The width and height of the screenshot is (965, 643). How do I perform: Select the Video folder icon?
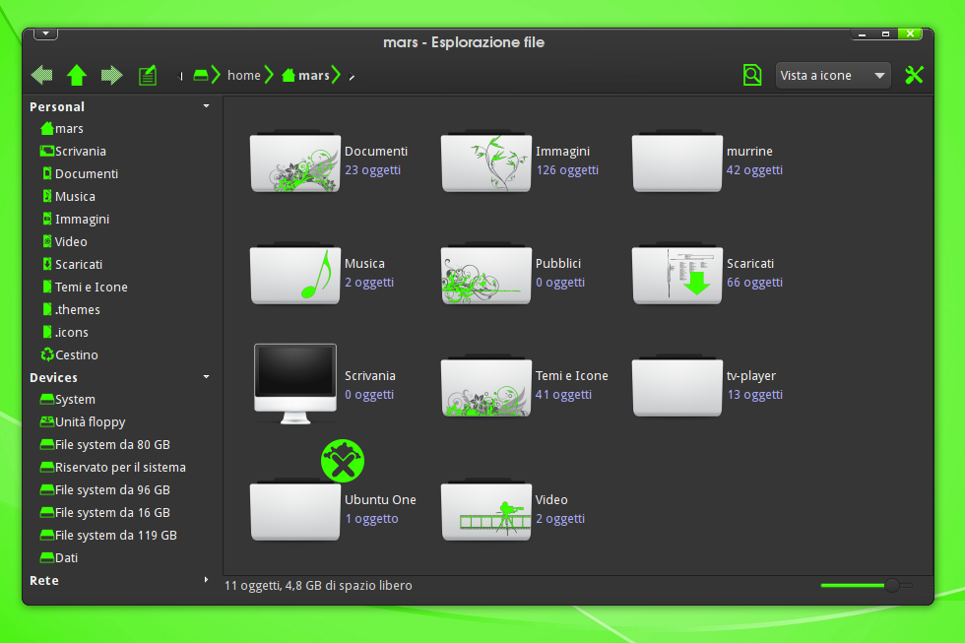pyautogui.click(x=486, y=510)
